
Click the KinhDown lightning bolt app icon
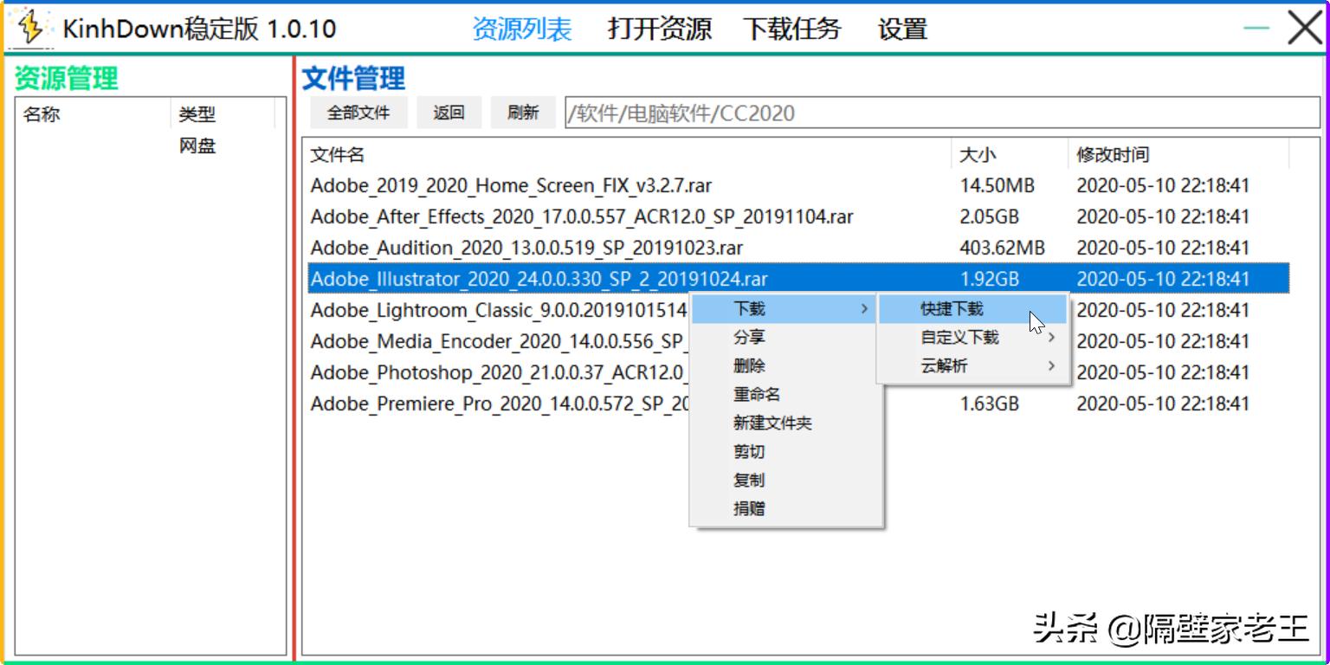pos(29,27)
